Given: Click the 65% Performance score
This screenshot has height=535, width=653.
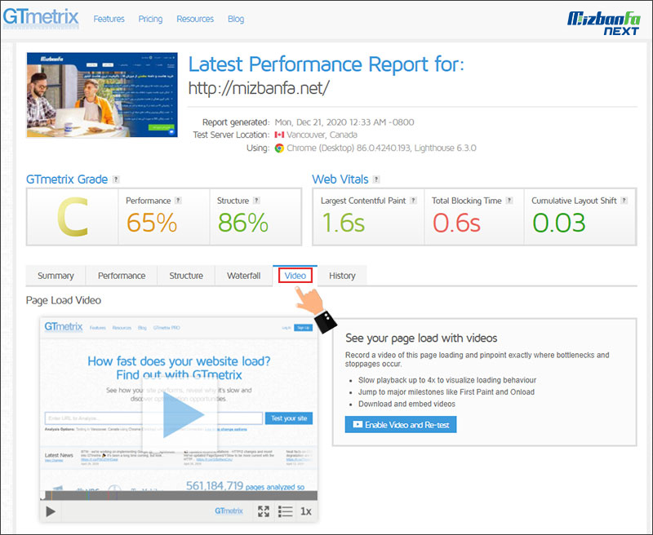Looking at the screenshot, I should (x=152, y=223).
